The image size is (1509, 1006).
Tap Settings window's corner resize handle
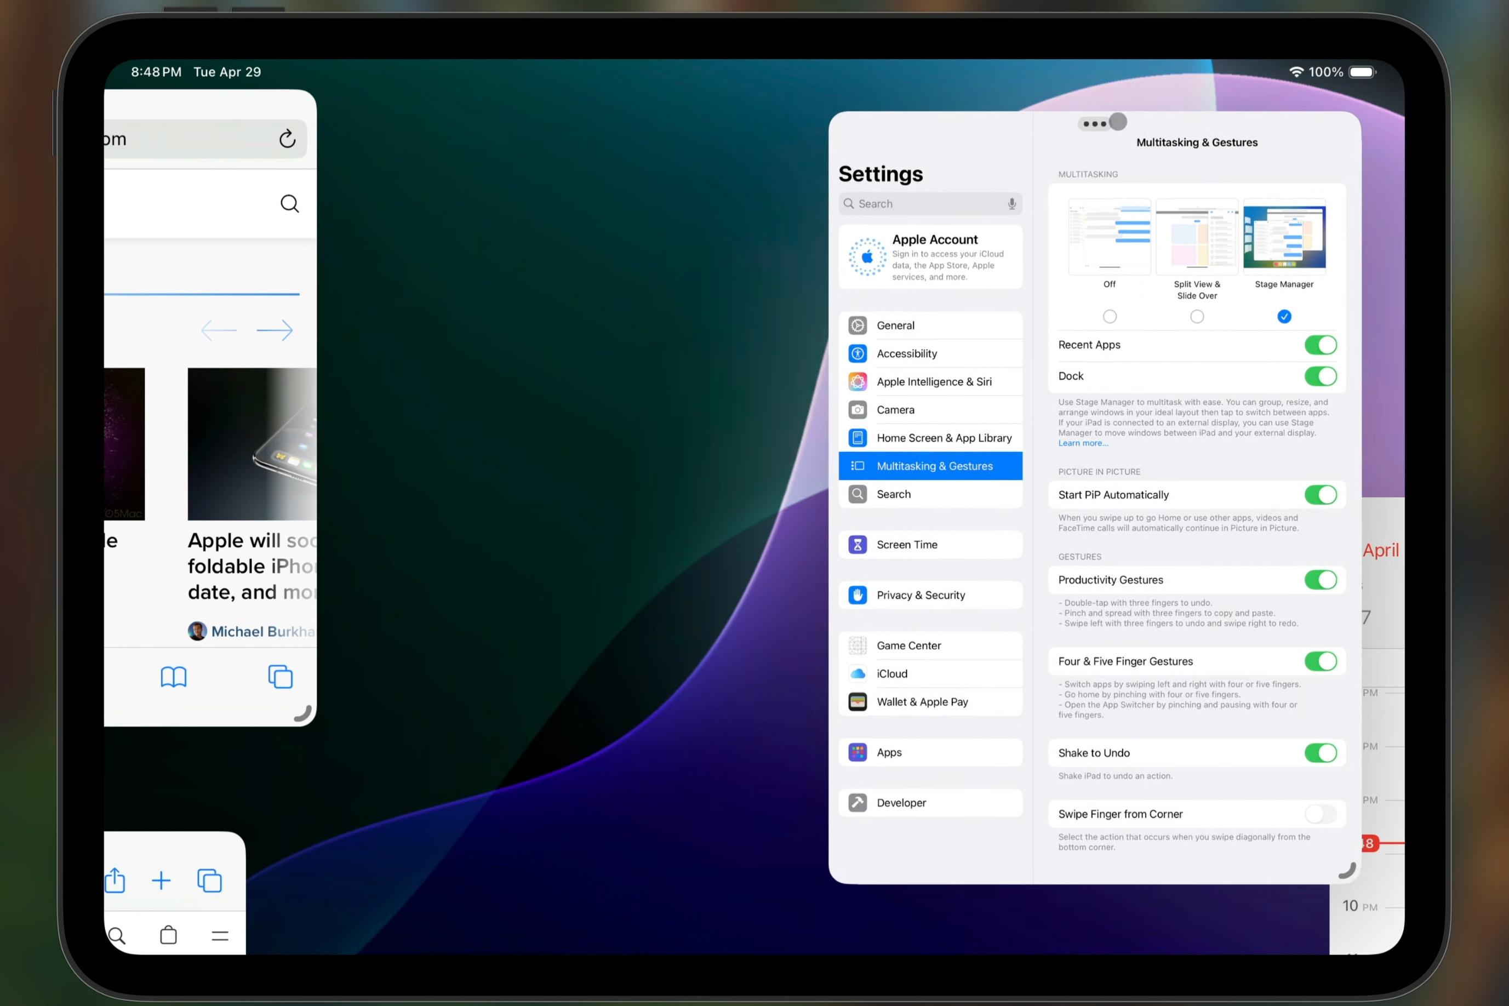click(x=1347, y=870)
